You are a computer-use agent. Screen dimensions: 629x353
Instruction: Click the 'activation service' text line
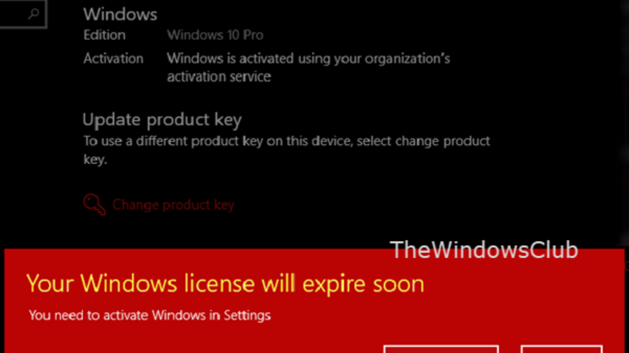pyautogui.click(x=219, y=77)
